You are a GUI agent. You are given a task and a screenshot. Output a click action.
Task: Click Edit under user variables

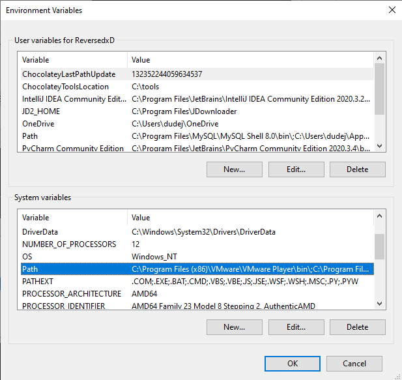pos(296,169)
